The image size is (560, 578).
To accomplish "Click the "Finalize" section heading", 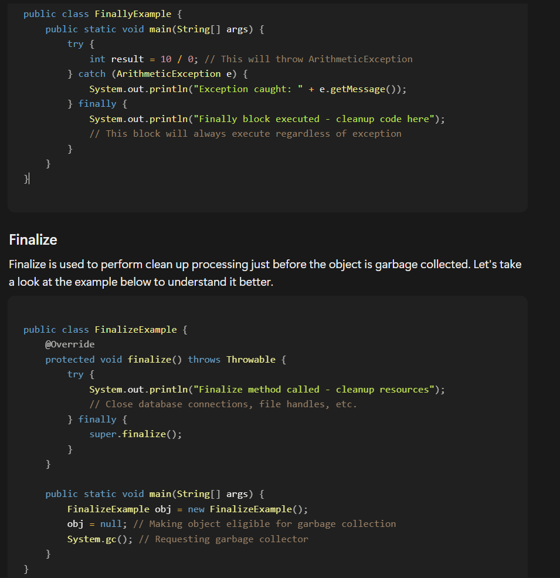I will click(33, 239).
